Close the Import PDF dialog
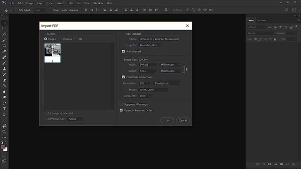 (187, 26)
